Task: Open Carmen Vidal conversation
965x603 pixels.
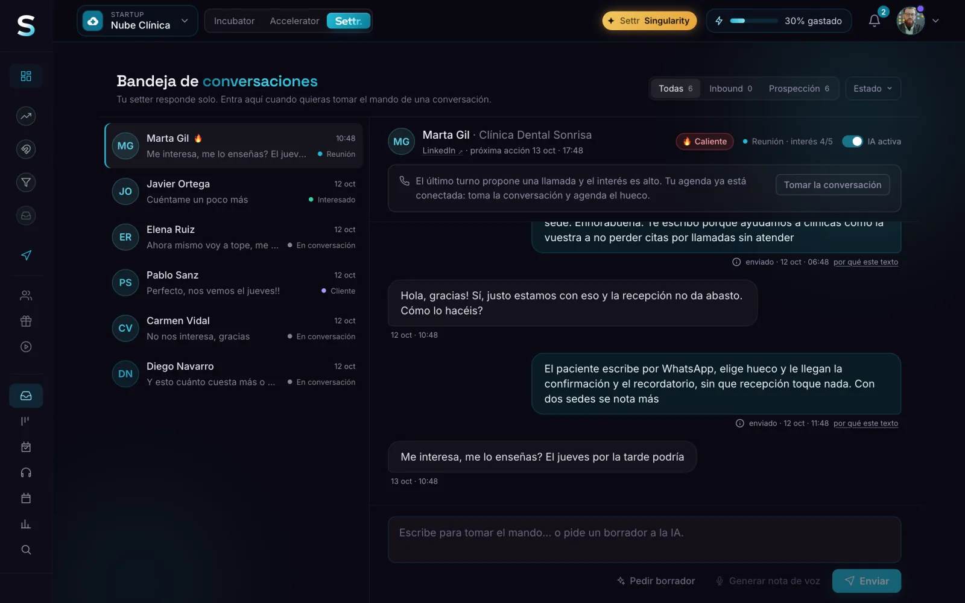Action: pos(234,328)
